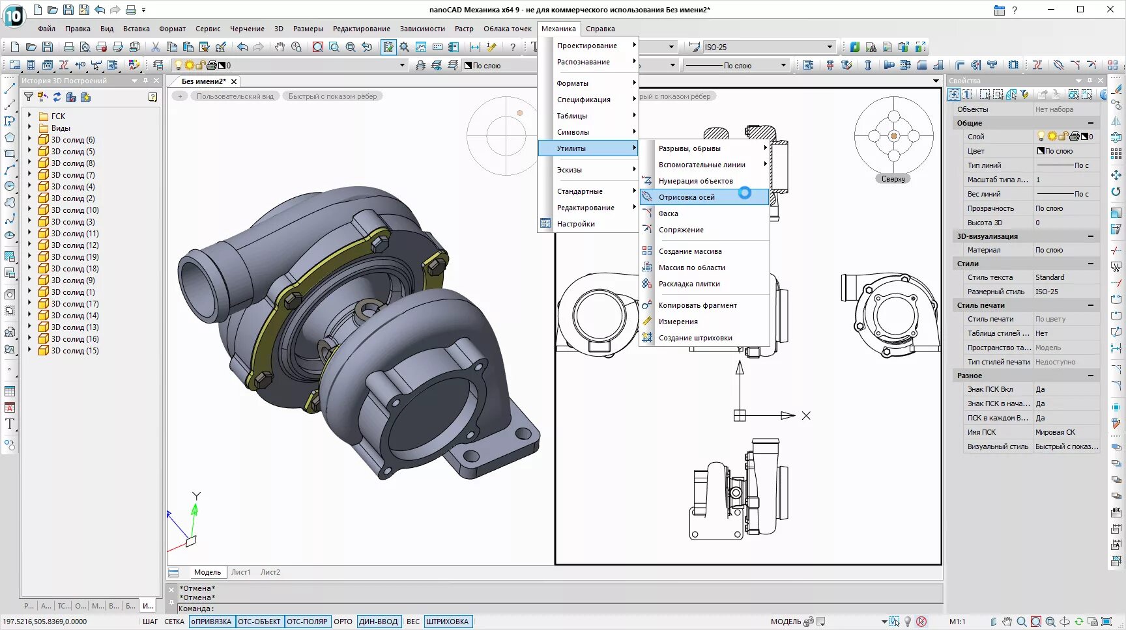Click the Save file icon in toolbar

[48, 47]
